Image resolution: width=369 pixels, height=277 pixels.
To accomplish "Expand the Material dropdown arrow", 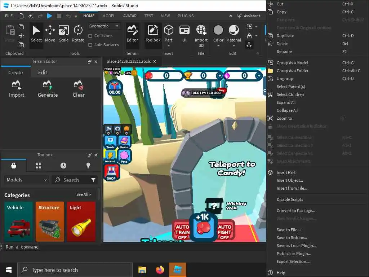I will coord(234,46).
